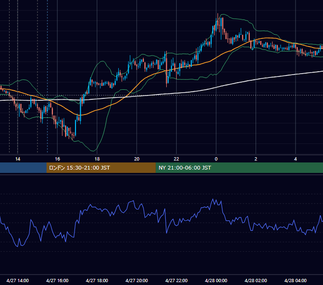
Task: Click the 22 hour axis label
Action: 177,159
